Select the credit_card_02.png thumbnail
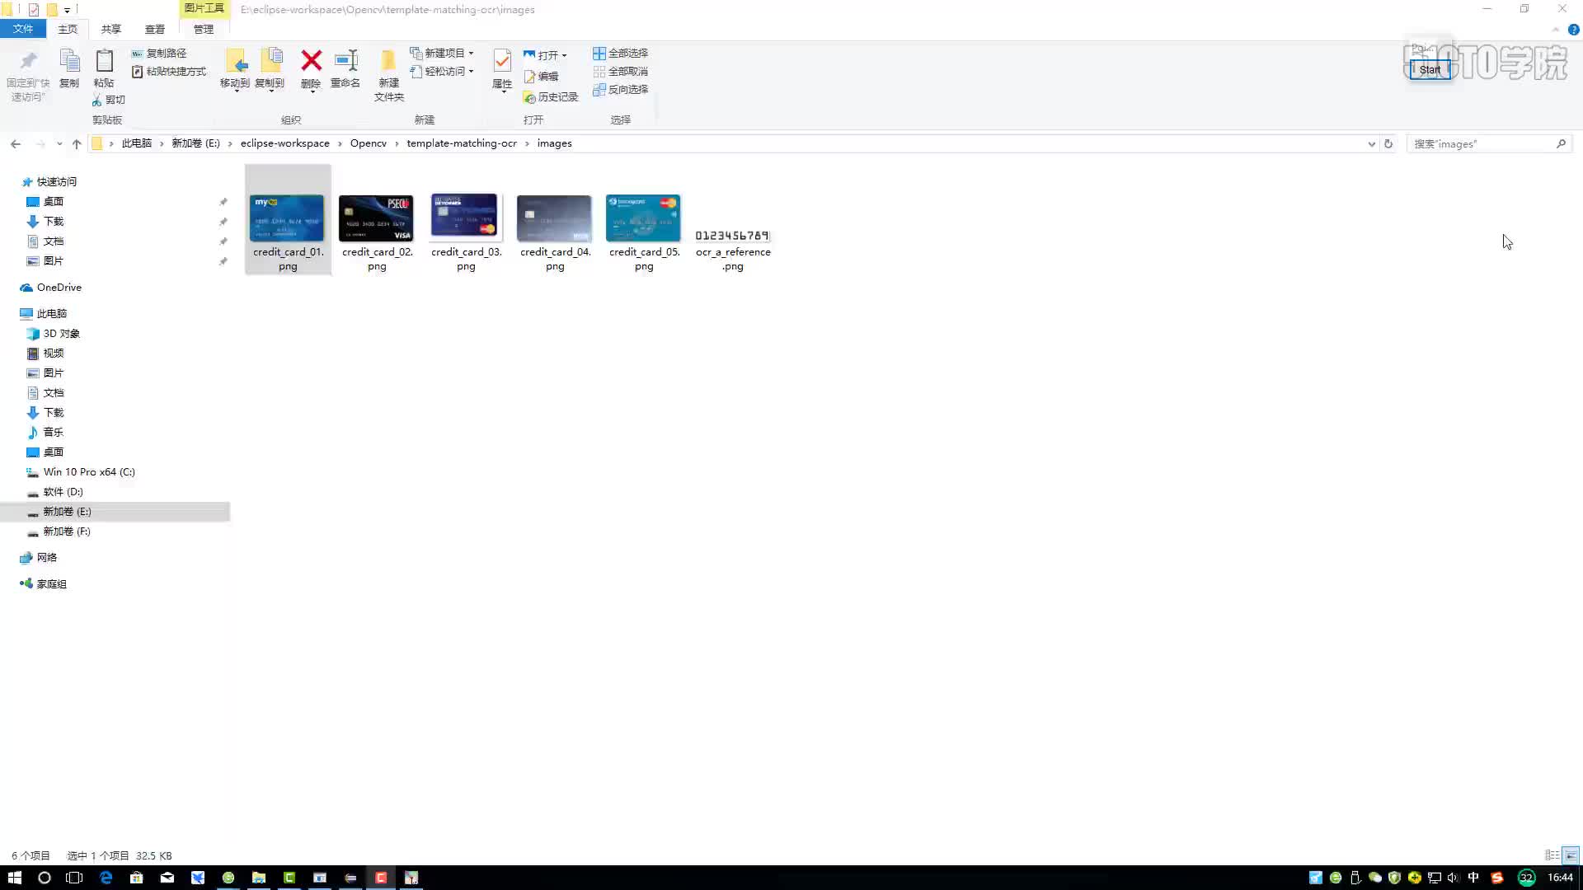The height and width of the screenshot is (890, 1583). coord(377,219)
